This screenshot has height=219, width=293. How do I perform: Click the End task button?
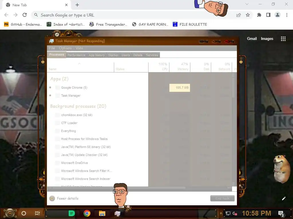click(222, 198)
